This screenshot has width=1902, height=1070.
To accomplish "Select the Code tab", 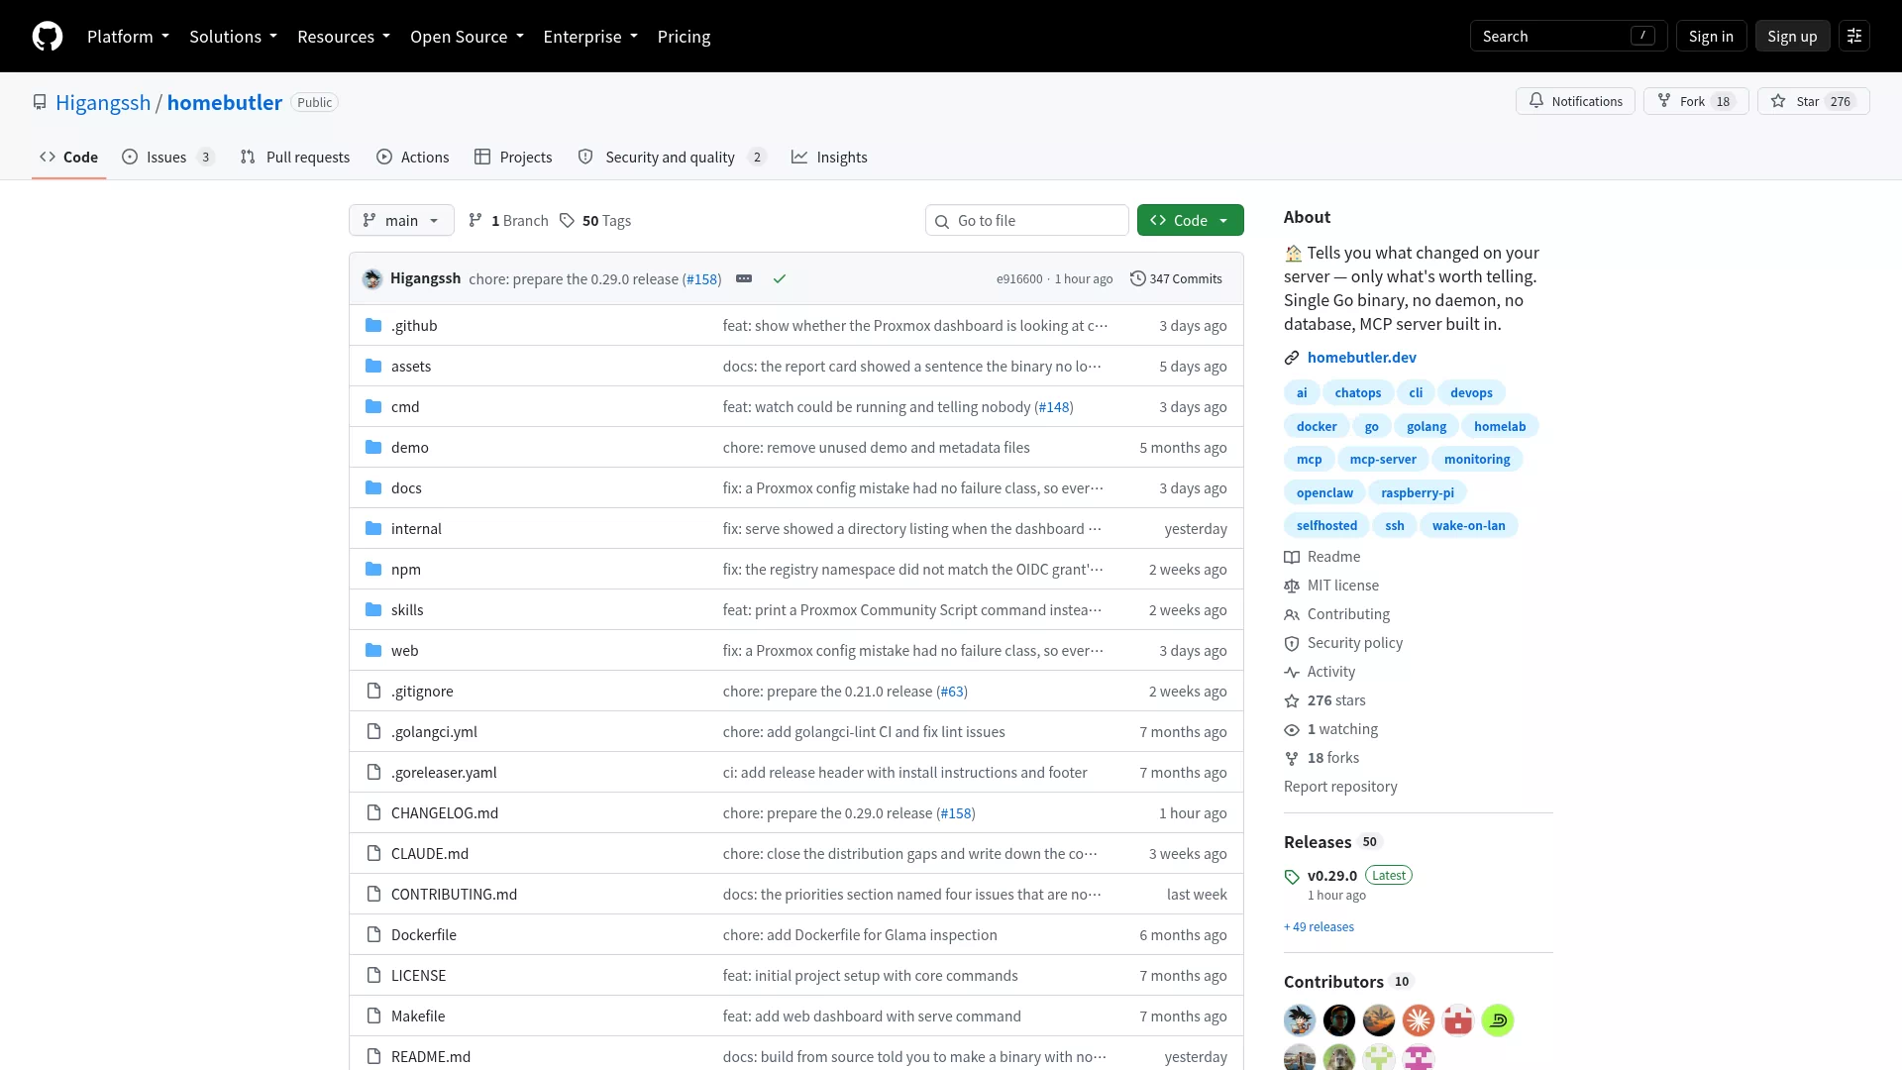I will [68, 158].
